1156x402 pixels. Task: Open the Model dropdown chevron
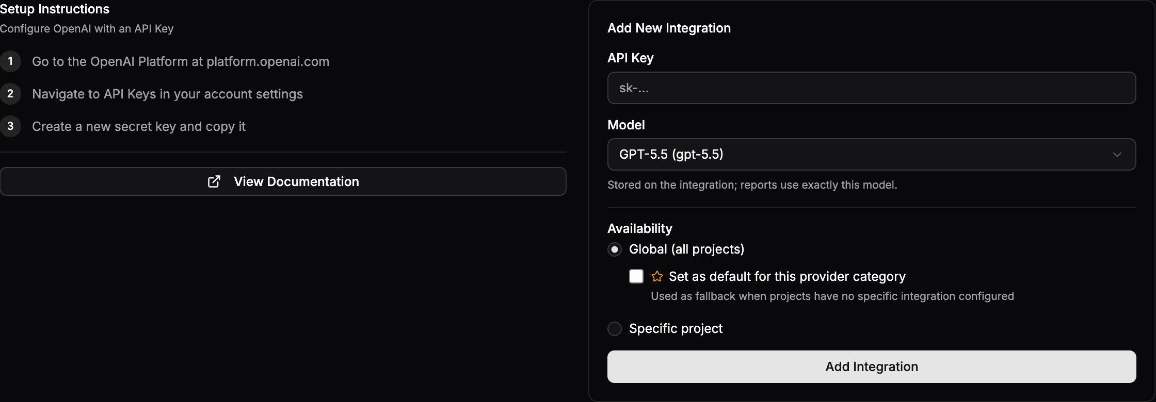[1117, 155]
